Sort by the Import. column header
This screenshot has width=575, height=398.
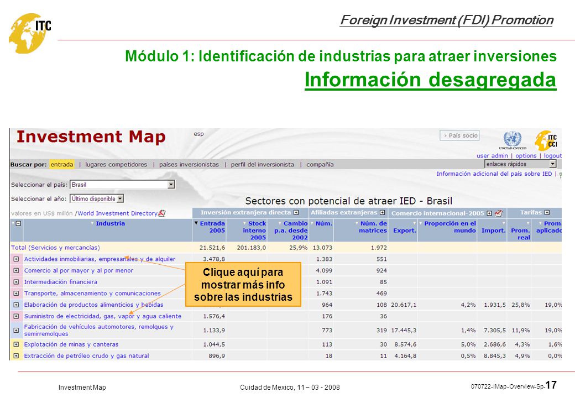point(493,231)
